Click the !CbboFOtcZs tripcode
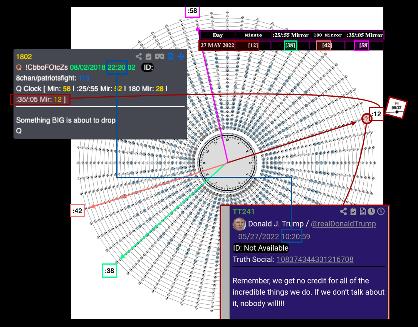418x327 pixels. click(x=47, y=67)
